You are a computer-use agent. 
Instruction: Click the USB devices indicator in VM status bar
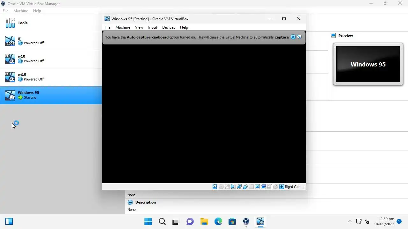[x=245, y=187]
